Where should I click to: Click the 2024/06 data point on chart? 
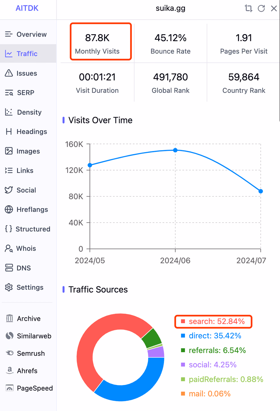[175, 150]
